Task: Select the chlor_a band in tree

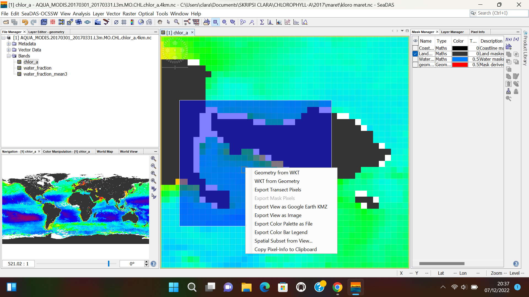Action: point(31,62)
